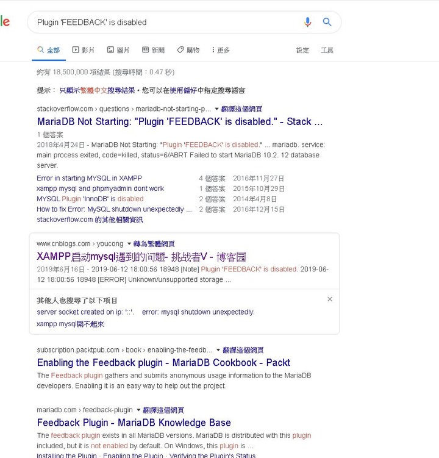The width and height of the screenshot is (439, 458).
Task: Open 'Enabling the Plugin' sitelink
Action: tap(133, 455)
